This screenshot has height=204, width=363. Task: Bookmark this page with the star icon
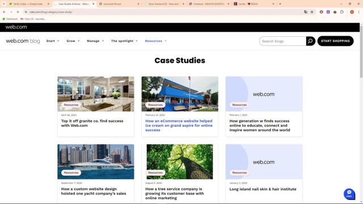pos(312,12)
